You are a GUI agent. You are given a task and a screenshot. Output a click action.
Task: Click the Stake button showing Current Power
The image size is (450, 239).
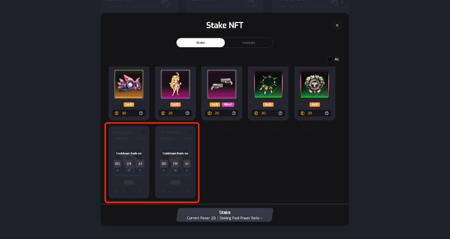225,215
